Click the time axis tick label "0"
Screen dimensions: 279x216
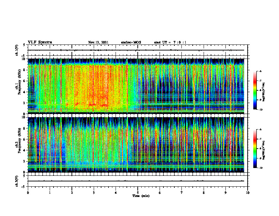(x=28, y=193)
